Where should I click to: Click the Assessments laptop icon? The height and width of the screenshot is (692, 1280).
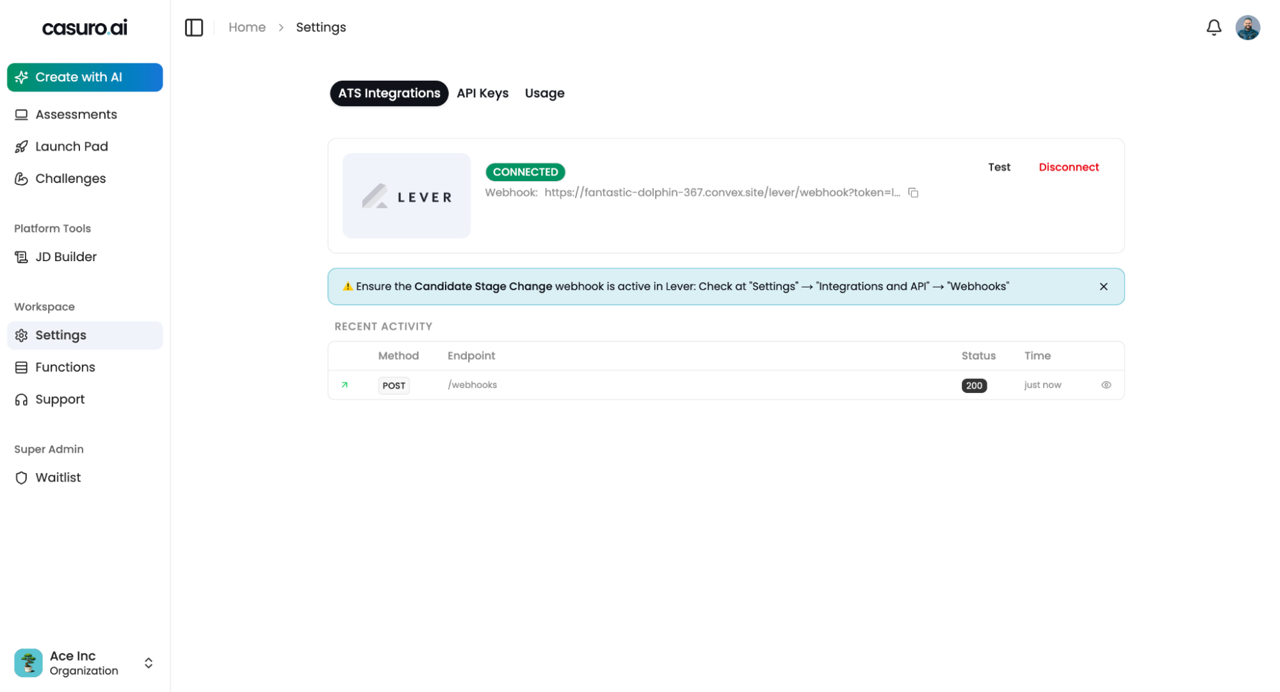21,115
